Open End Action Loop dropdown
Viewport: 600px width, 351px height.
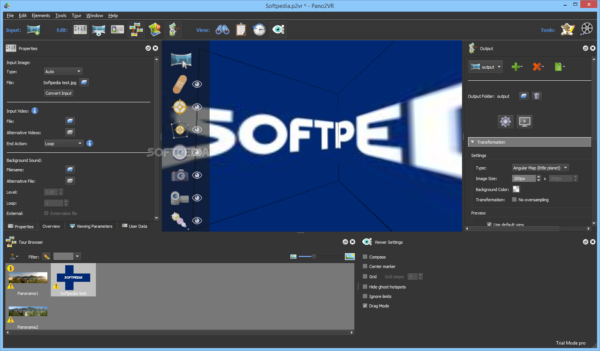[64, 143]
